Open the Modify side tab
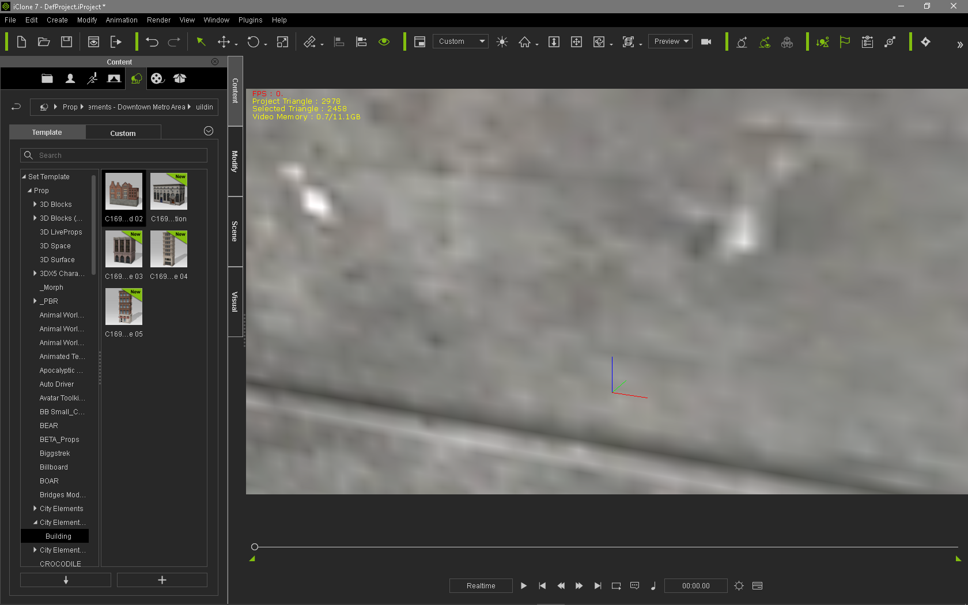Screen dimensions: 968x605 point(235,161)
